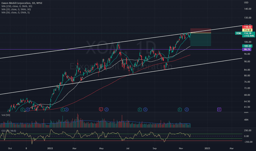Image resolution: width=256 pixels, height=151 pixels.
Task: Click the 90.00 price axis label
Action: pos(247,61)
